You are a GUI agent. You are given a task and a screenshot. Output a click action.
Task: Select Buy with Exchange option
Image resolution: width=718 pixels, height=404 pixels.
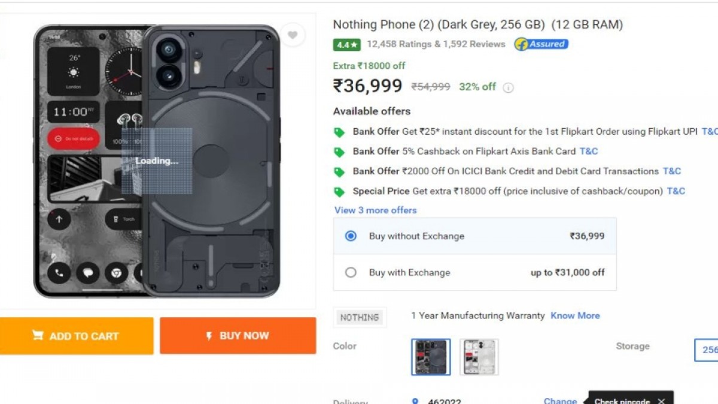(351, 272)
